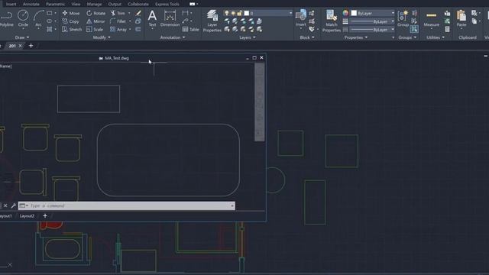489x275 pixels.
Task: Expand the Block panel
Action: point(307,37)
